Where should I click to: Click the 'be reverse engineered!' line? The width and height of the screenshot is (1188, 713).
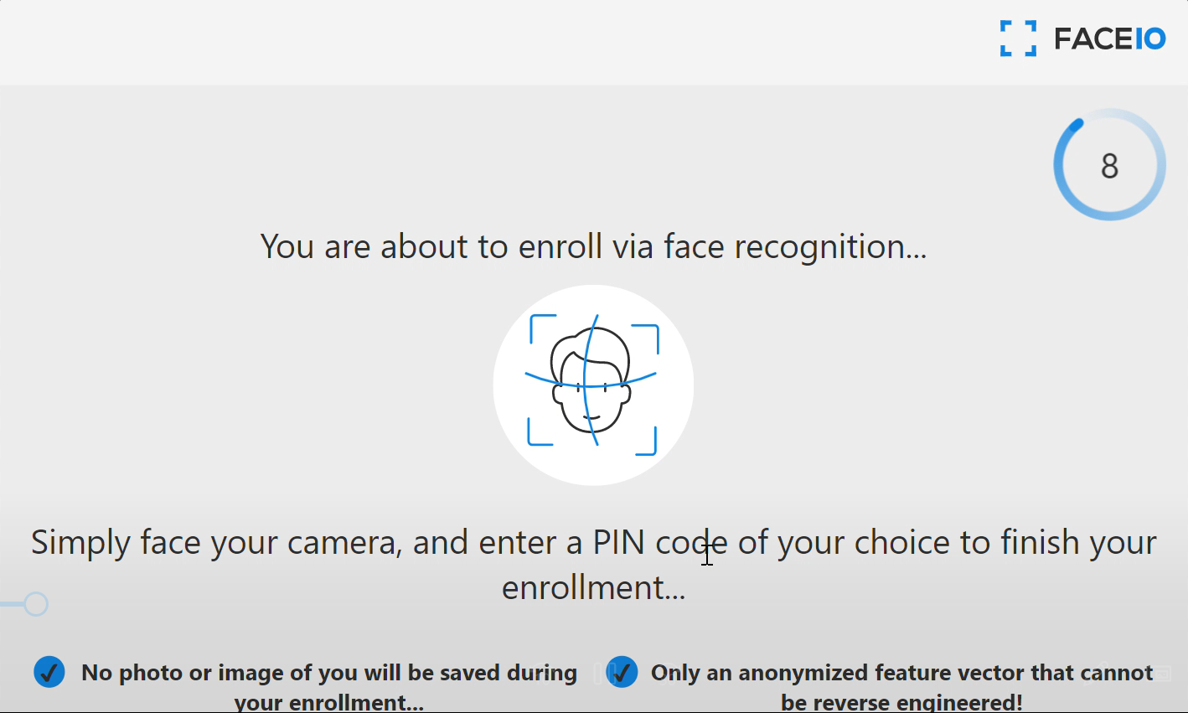pos(901,702)
